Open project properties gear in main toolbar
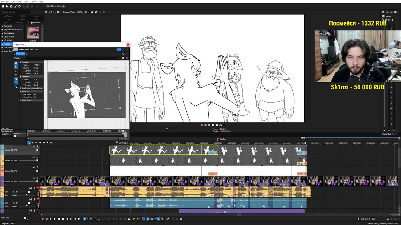401x225 pixels. 19,6
